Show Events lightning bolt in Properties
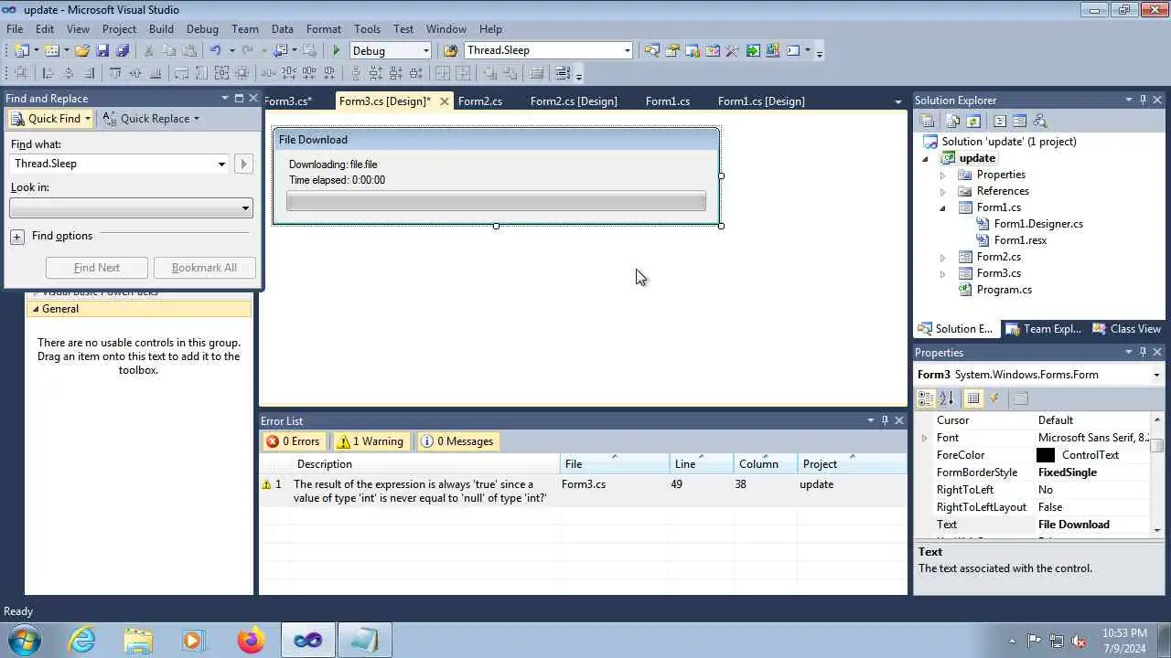The image size is (1171, 658). pyautogui.click(x=994, y=398)
